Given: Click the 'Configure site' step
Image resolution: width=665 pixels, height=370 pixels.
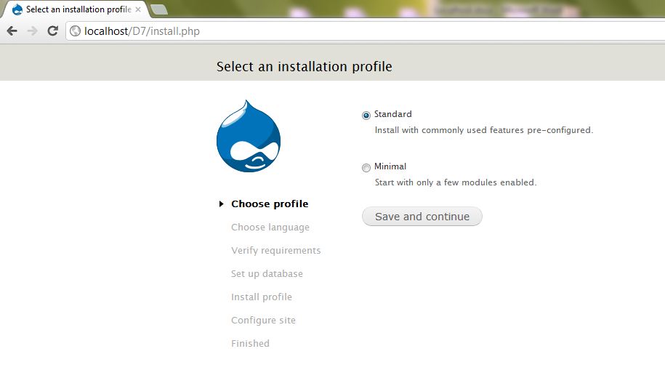Looking at the screenshot, I should [x=263, y=321].
